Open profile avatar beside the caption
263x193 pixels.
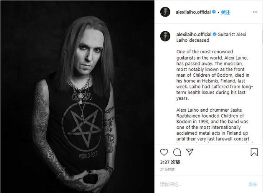[165, 36]
